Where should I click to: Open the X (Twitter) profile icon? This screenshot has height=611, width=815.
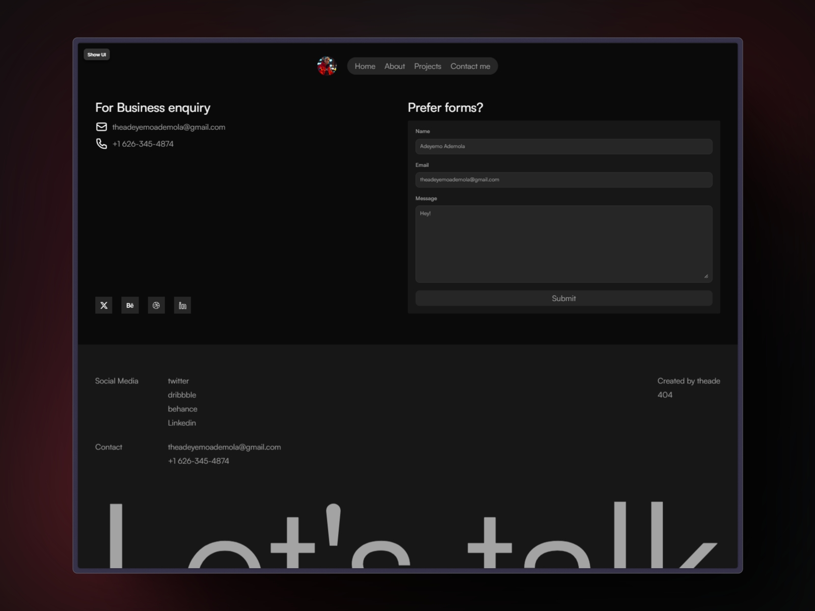click(x=103, y=305)
